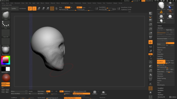Expand ShadowBox subsection

point(160,54)
